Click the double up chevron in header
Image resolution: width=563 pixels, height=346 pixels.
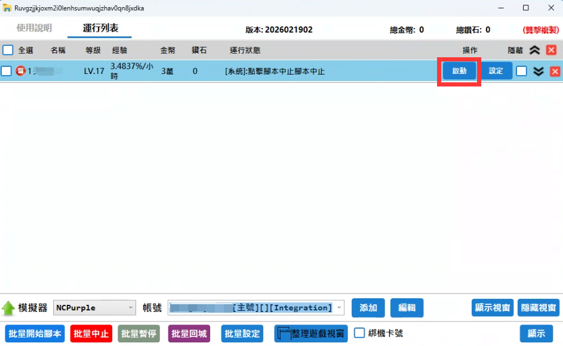point(535,51)
